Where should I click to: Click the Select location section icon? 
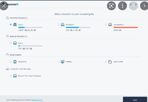[7, 55]
